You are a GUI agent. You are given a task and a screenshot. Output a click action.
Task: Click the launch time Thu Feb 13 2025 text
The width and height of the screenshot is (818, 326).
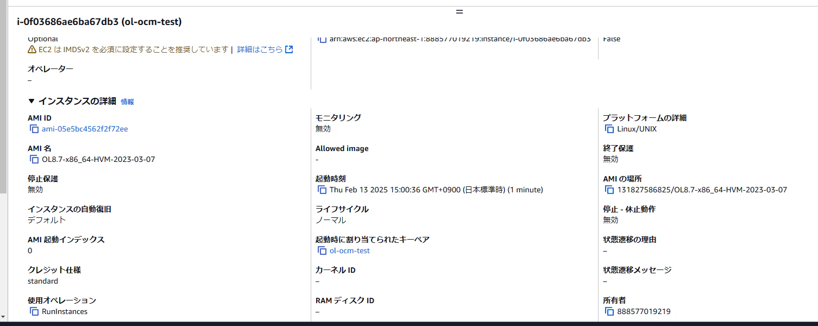coord(436,190)
